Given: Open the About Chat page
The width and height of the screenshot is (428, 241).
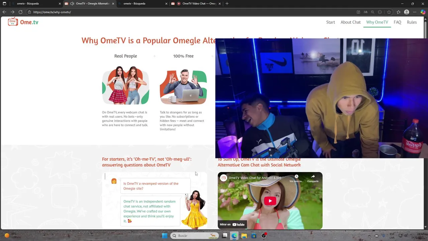Looking at the screenshot, I should 350,22.
